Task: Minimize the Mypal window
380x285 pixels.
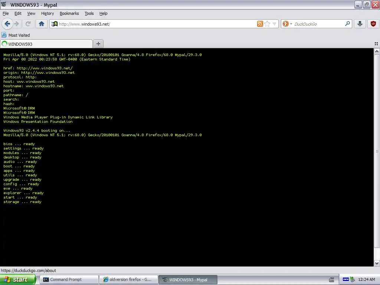Action: (358, 4)
